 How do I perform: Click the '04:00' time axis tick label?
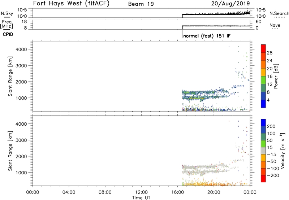pyautogui.click(x=69, y=192)
